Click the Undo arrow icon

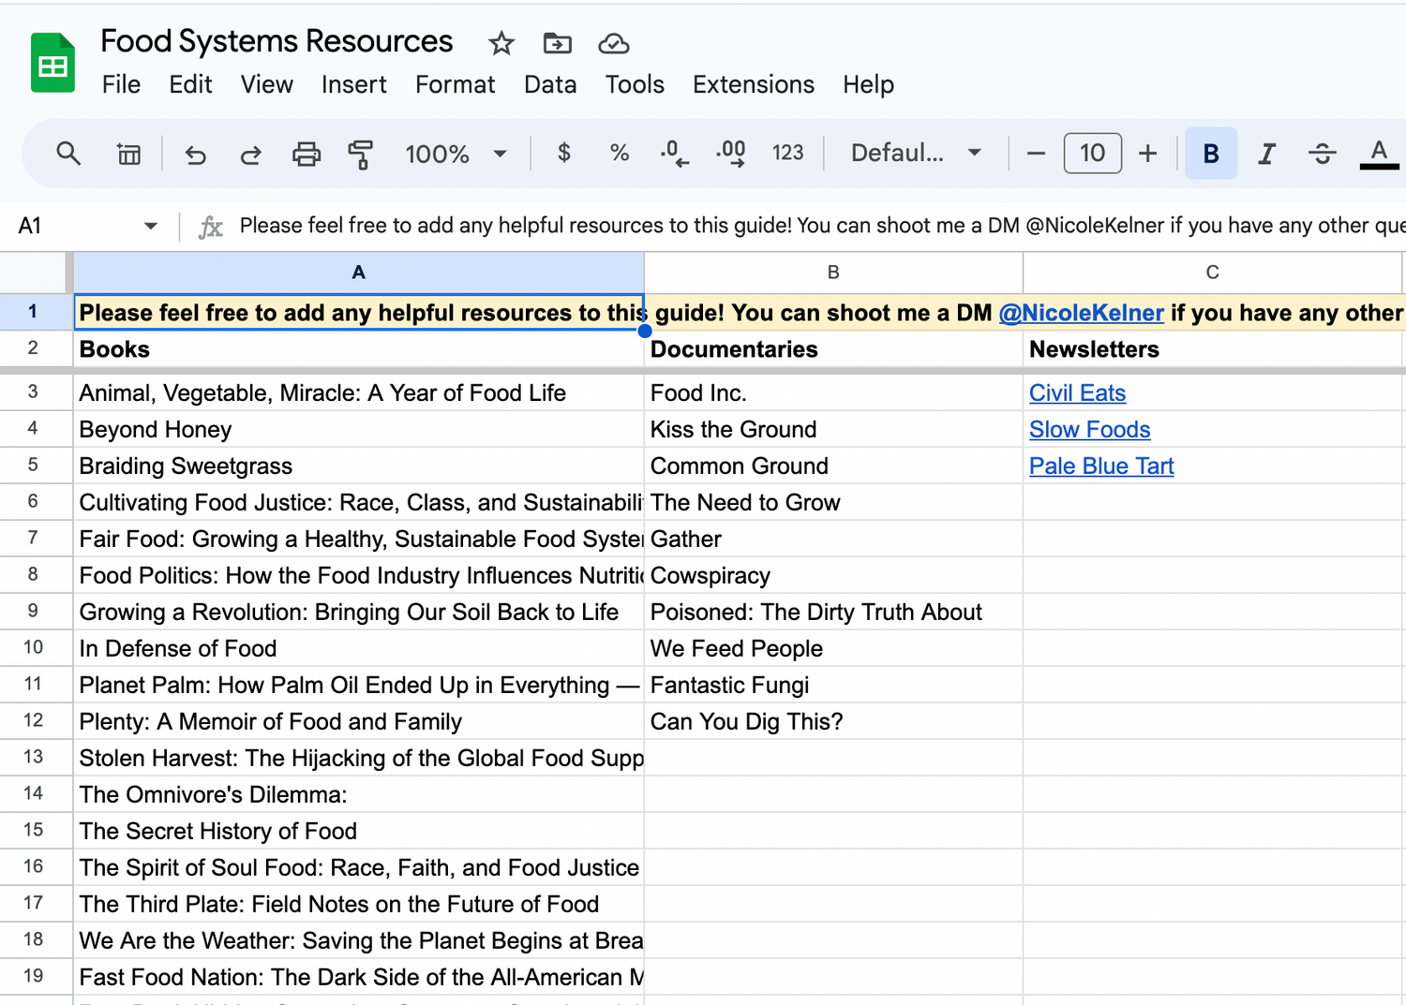coord(195,154)
